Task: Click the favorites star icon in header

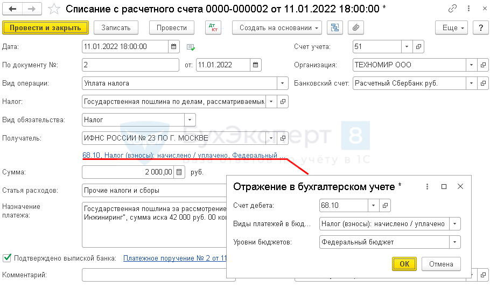Action: (54, 9)
